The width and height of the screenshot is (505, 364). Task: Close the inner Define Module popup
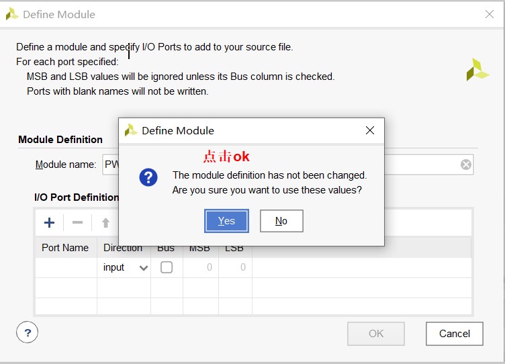pyautogui.click(x=369, y=130)
